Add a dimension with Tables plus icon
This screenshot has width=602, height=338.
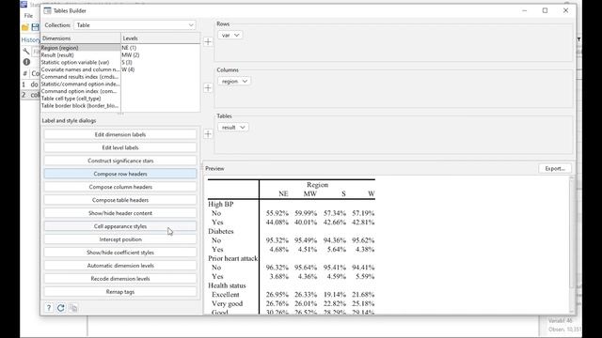click(208, 133)
